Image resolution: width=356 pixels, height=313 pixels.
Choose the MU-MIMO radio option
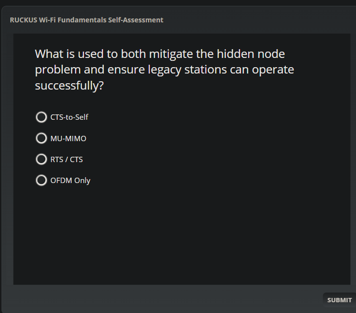tap(41, 138)
